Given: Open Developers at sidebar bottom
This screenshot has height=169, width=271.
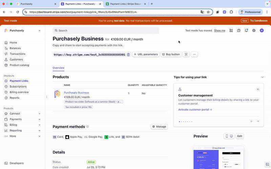Looking at the screenshot, I should (16, 163).
